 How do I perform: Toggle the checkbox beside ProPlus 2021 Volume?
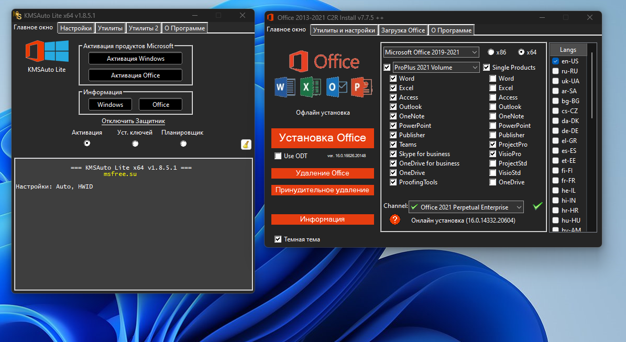pos(387,68)
